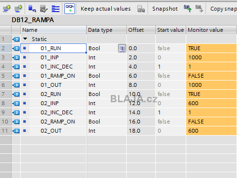Select the 02_RAMP_ON variable name
This screenshot has height=178, width=237.
click(x=58, y=122)
